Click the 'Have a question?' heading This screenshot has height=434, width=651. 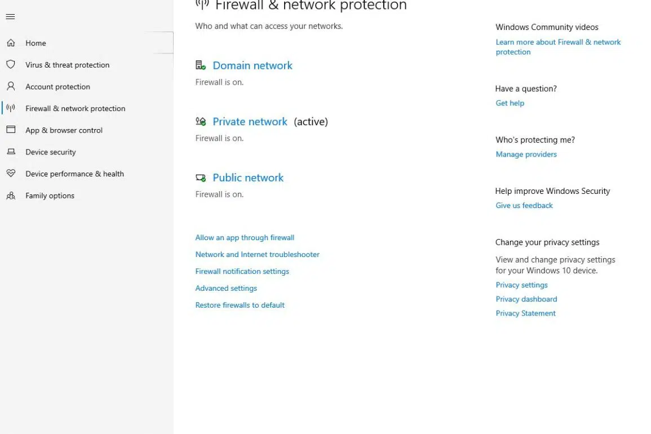pyautogui.click(x=526, y=88)
